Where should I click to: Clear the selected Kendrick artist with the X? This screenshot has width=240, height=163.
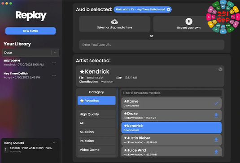point(220,70)
